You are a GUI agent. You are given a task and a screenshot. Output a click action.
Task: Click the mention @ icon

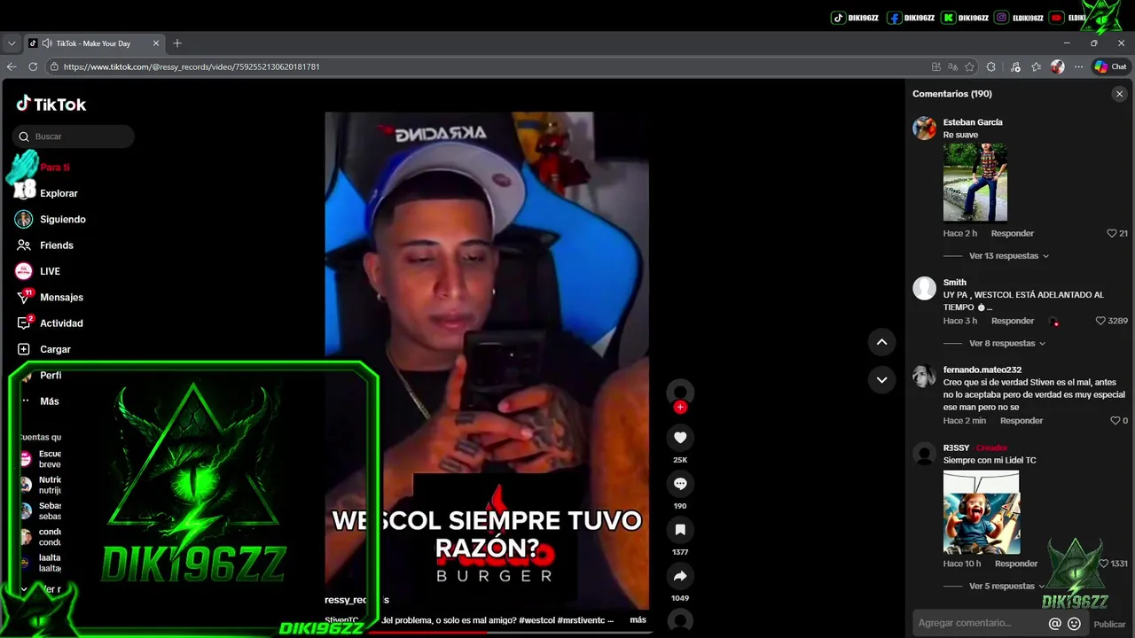(x=1054, y=624)
